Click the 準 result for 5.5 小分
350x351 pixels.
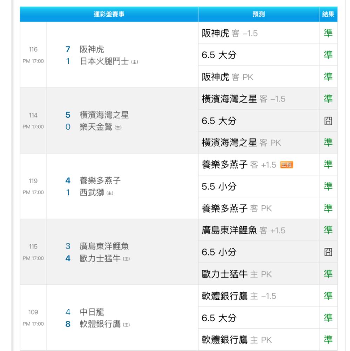[x=328, y=186]
